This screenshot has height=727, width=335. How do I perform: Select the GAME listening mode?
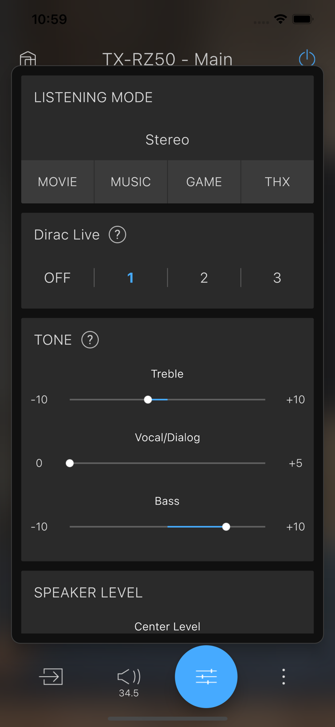pyautogui.click(x=204, y=182)
